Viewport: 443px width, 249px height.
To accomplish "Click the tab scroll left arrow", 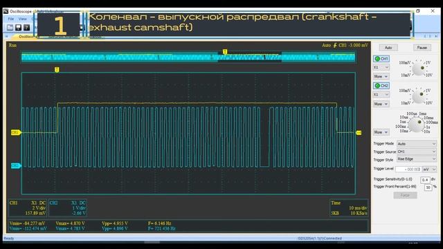I will 6,37.
